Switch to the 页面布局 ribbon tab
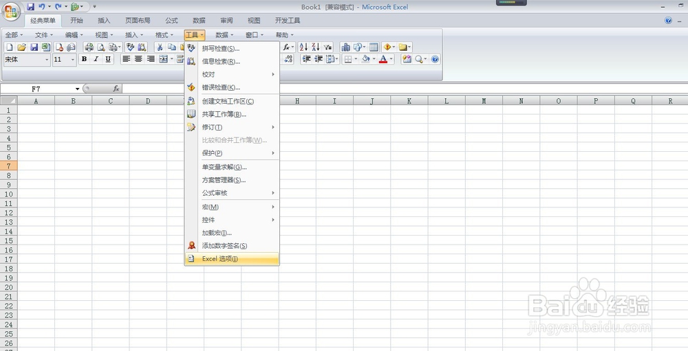Image resolution: width=688 pixels, height=351 pixels. pos(138,21)
